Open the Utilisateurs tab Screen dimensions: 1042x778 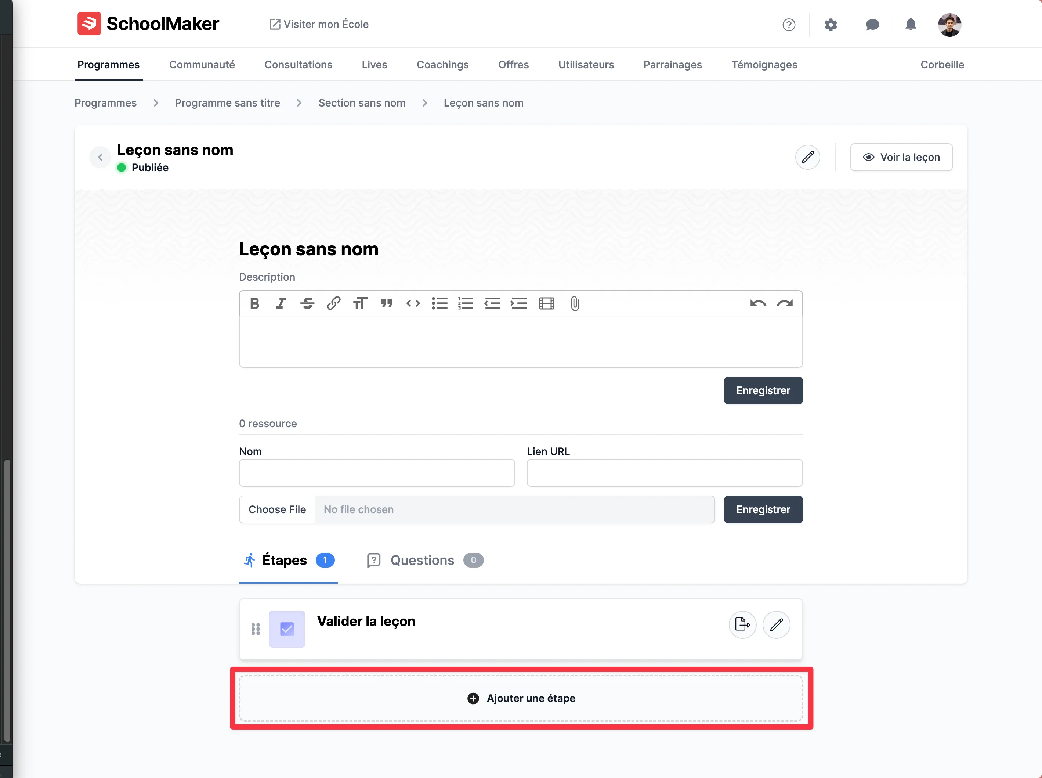coord(586,65)
